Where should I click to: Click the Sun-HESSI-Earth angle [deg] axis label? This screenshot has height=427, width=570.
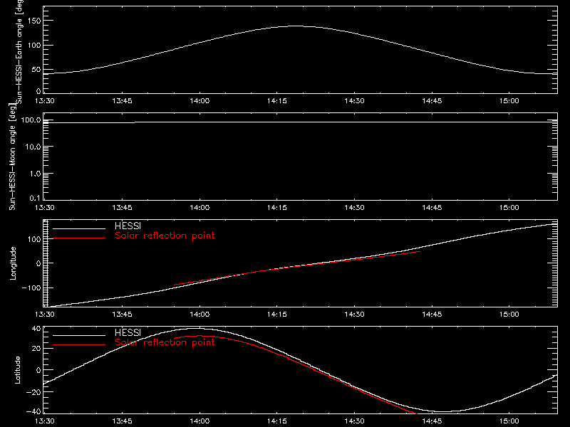coord(19,52)
